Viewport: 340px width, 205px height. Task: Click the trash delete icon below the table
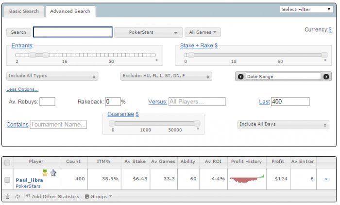click(x=7, y=197)
